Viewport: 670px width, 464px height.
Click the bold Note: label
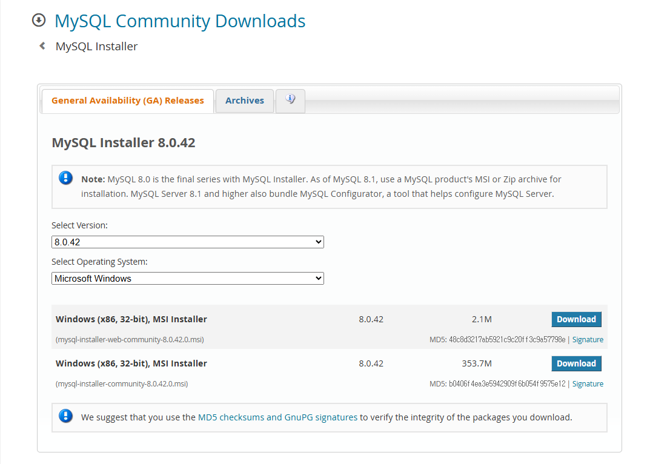tap(93, 179)
